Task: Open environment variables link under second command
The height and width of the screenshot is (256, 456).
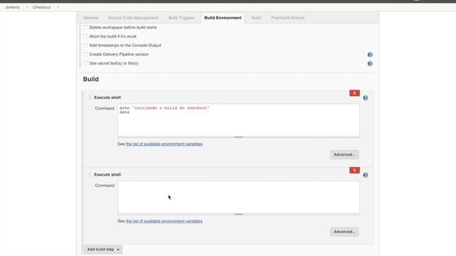Action: pyautogui.click(x=164, y=221)
